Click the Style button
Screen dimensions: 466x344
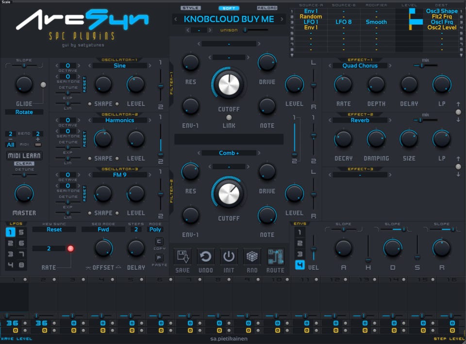pos(190,8)
